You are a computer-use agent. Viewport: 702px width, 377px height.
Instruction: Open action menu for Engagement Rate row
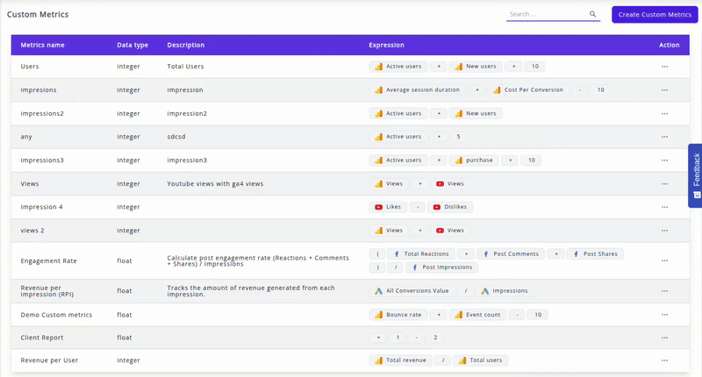click(x=664, y=260)
